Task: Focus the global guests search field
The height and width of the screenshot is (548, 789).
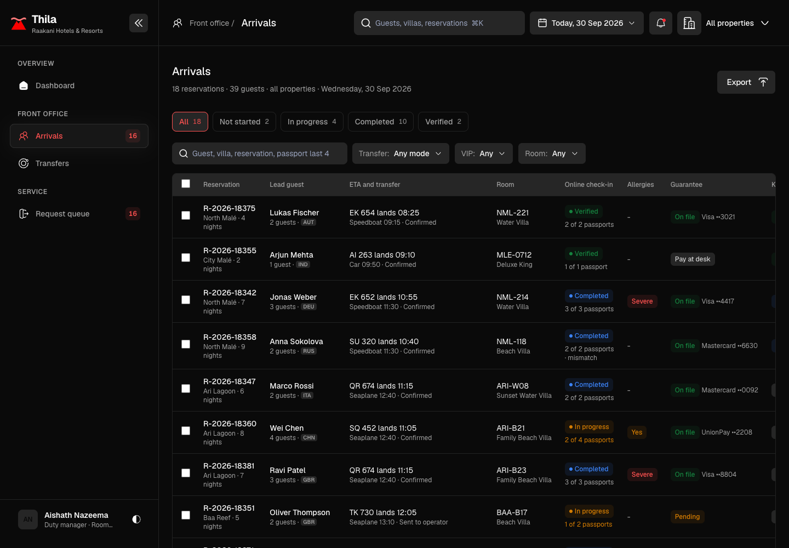Action: pyautogui.click(x=439, y=23)
